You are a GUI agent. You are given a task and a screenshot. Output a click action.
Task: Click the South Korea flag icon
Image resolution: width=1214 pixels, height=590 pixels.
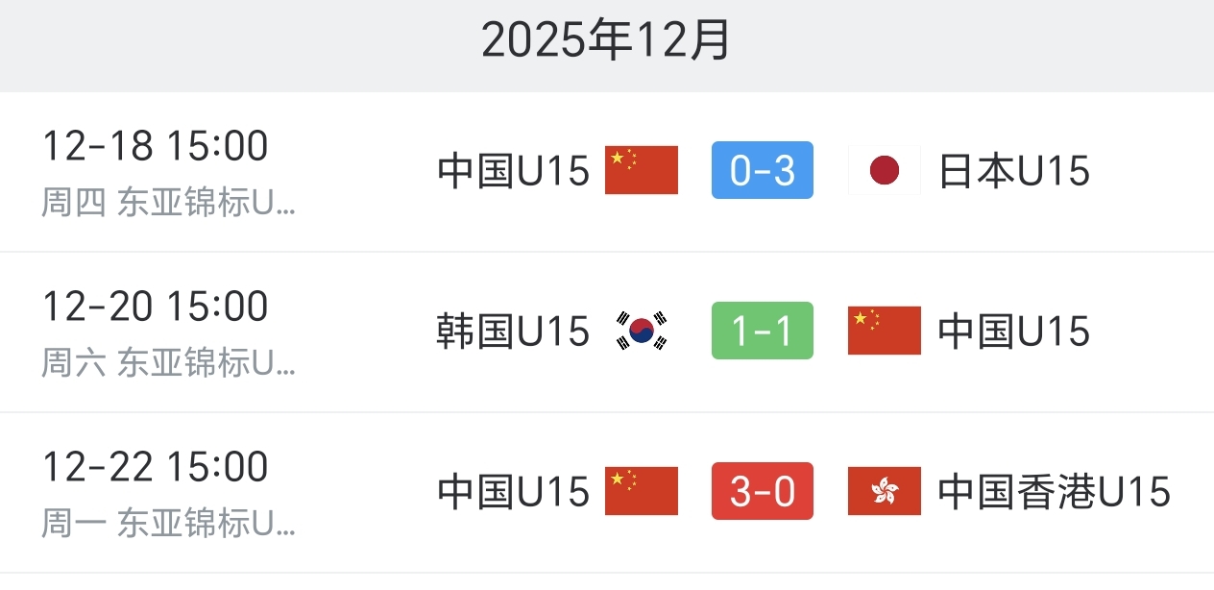(x=642, y=332)
